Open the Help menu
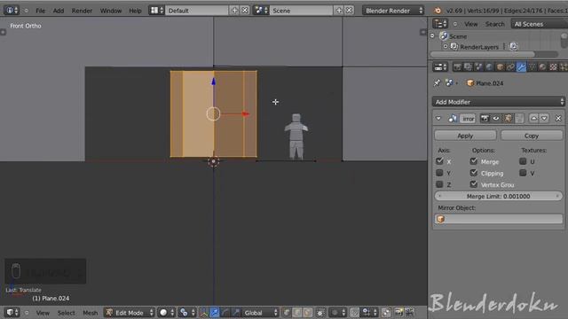Viewport: 568px width, 319px height. pos(135,11)
